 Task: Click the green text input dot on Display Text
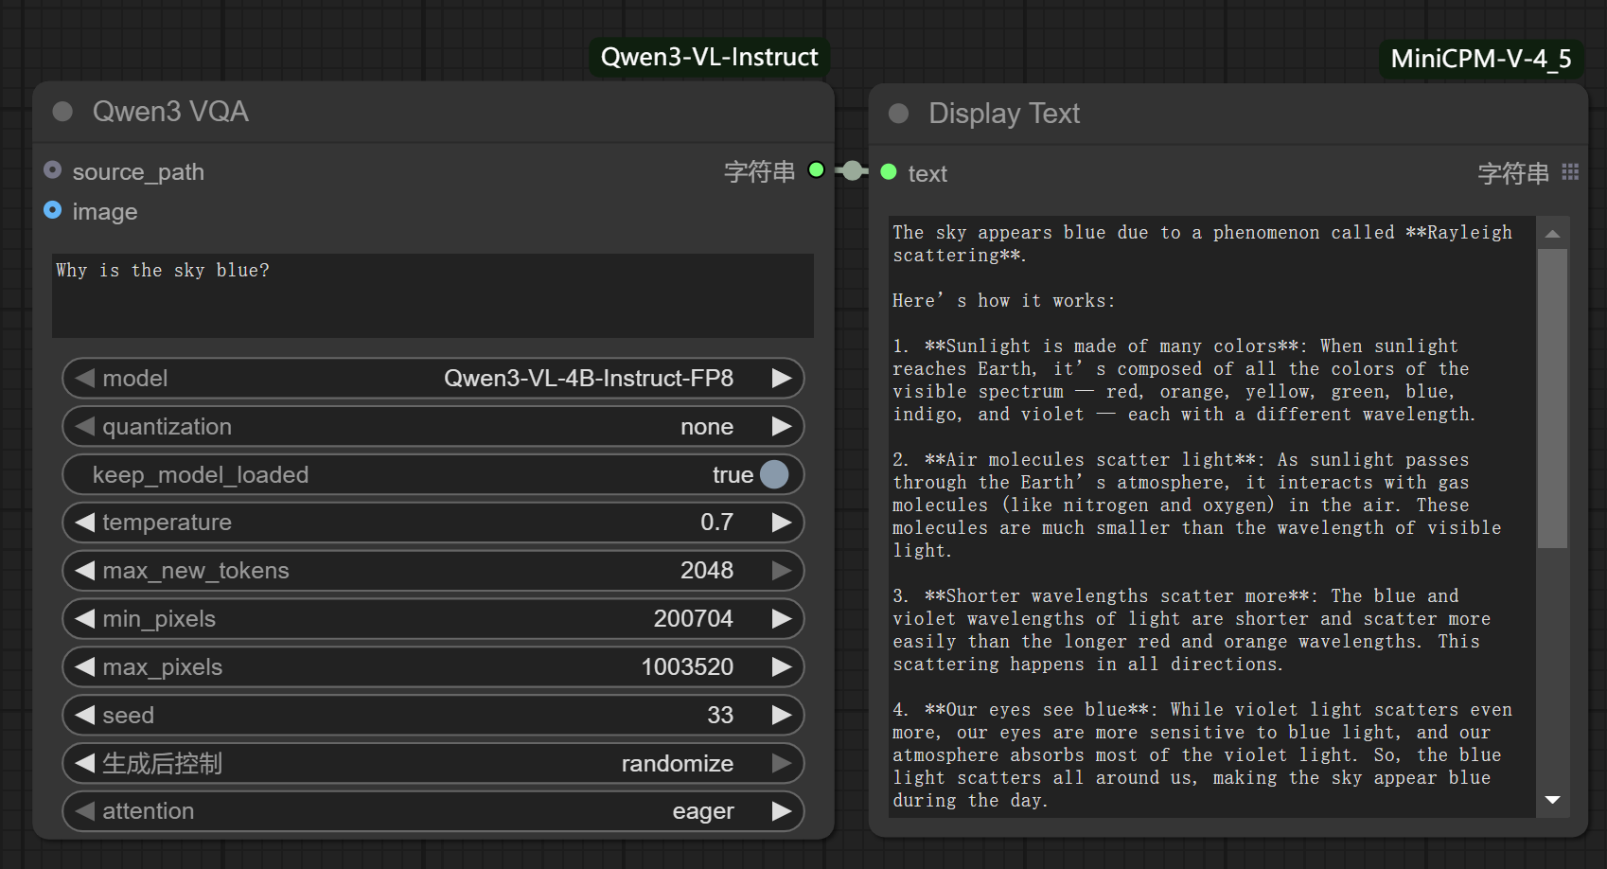(x=888, y=173)
